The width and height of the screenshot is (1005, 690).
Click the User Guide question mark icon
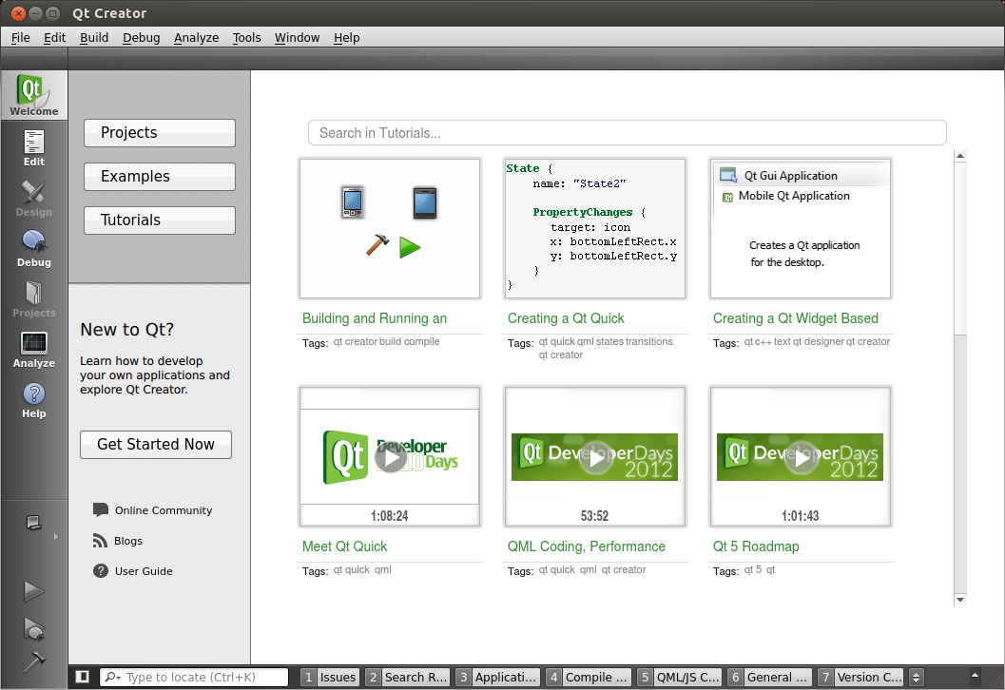click(101, 571)
